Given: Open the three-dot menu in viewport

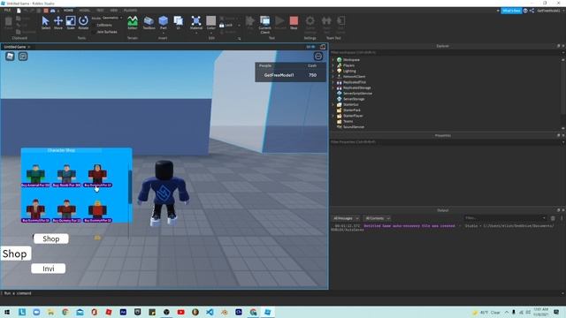Looking at the screenshot, I should coord(318,56).
